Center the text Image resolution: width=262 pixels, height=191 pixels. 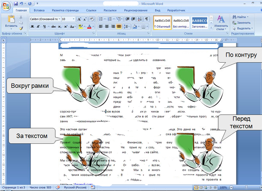coord(107,26)
